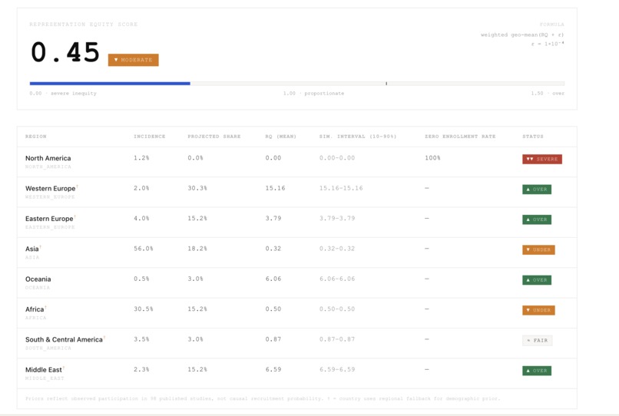
Task: Select the Oceania region name
Action: coord(38,279)
